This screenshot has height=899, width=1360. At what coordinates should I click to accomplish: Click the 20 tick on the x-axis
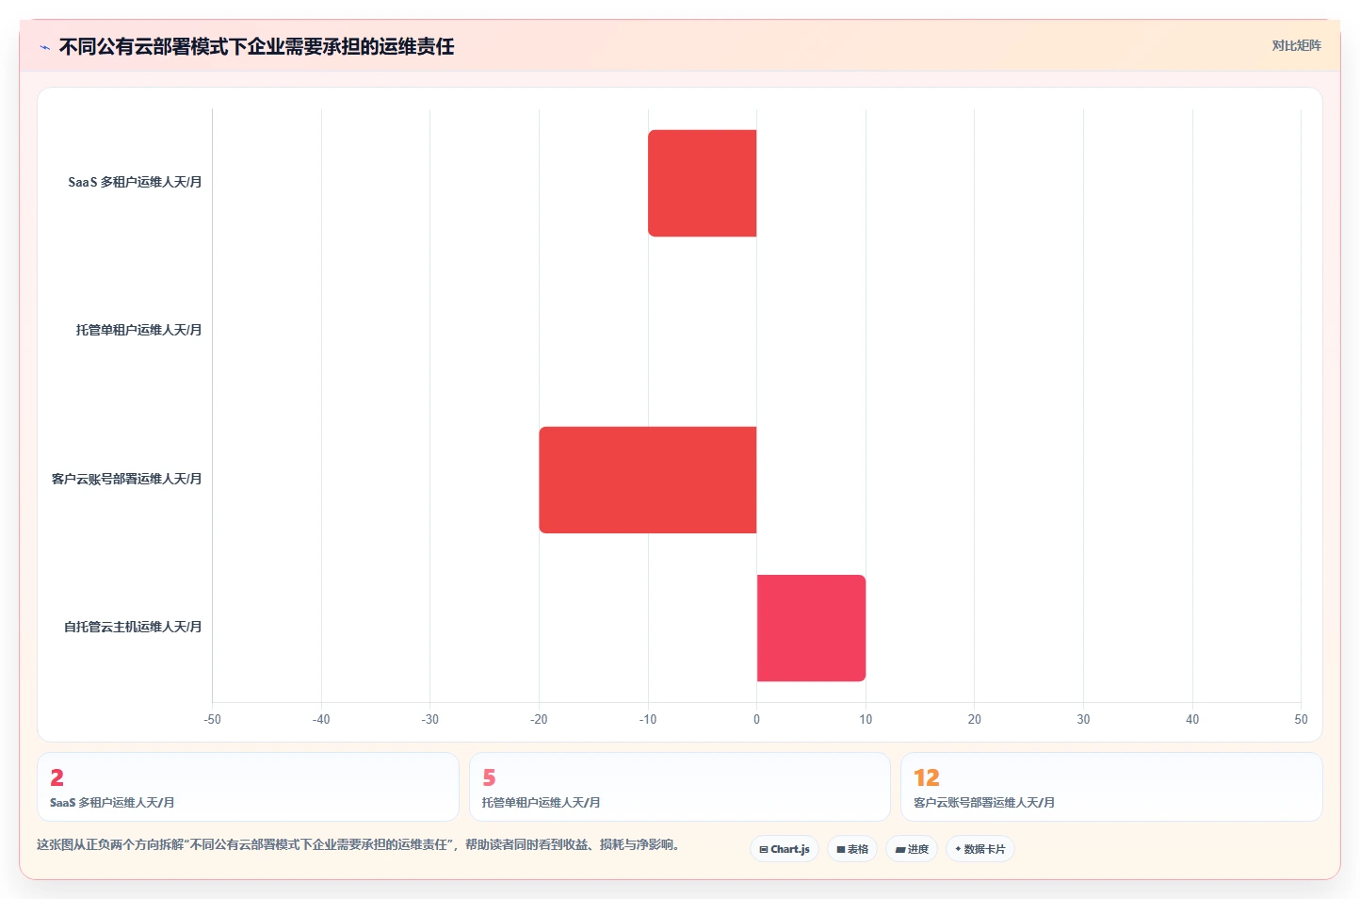975,719
